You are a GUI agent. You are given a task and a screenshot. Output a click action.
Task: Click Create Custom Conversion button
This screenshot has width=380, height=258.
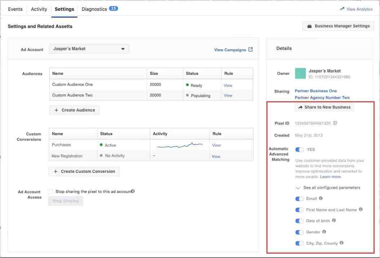coord(84,172)
